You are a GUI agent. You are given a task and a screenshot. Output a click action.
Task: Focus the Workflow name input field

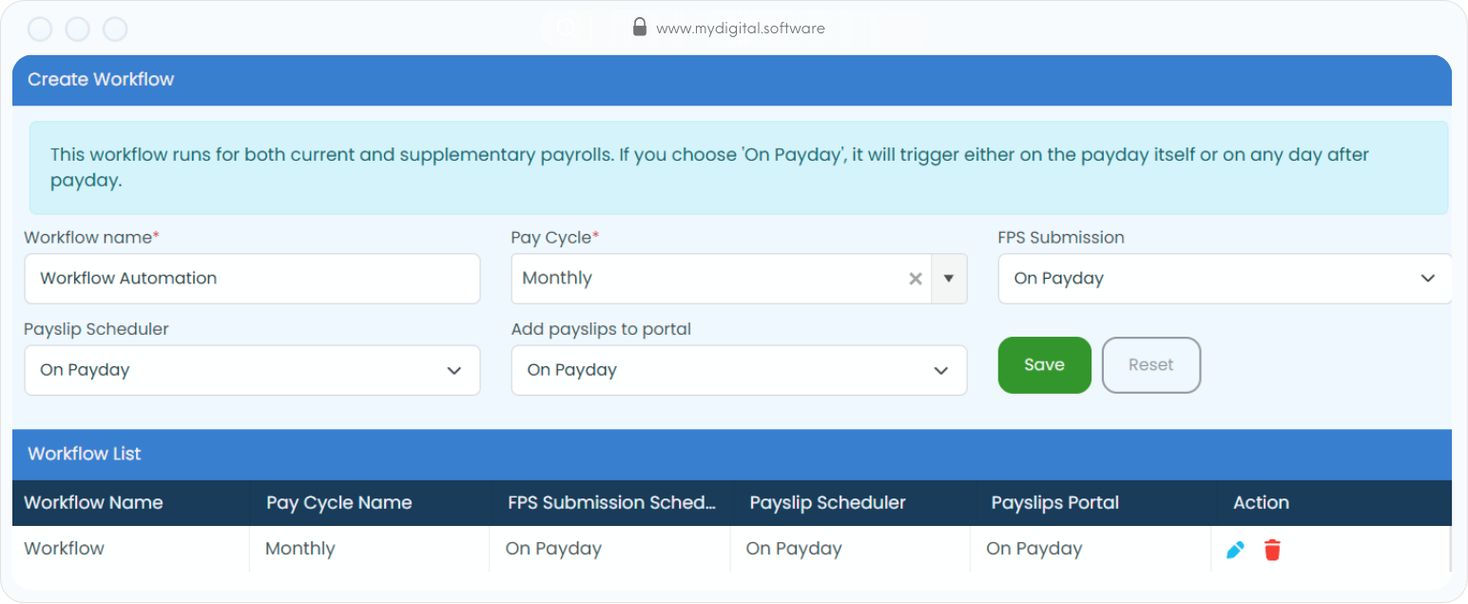[x=252, y=279]
